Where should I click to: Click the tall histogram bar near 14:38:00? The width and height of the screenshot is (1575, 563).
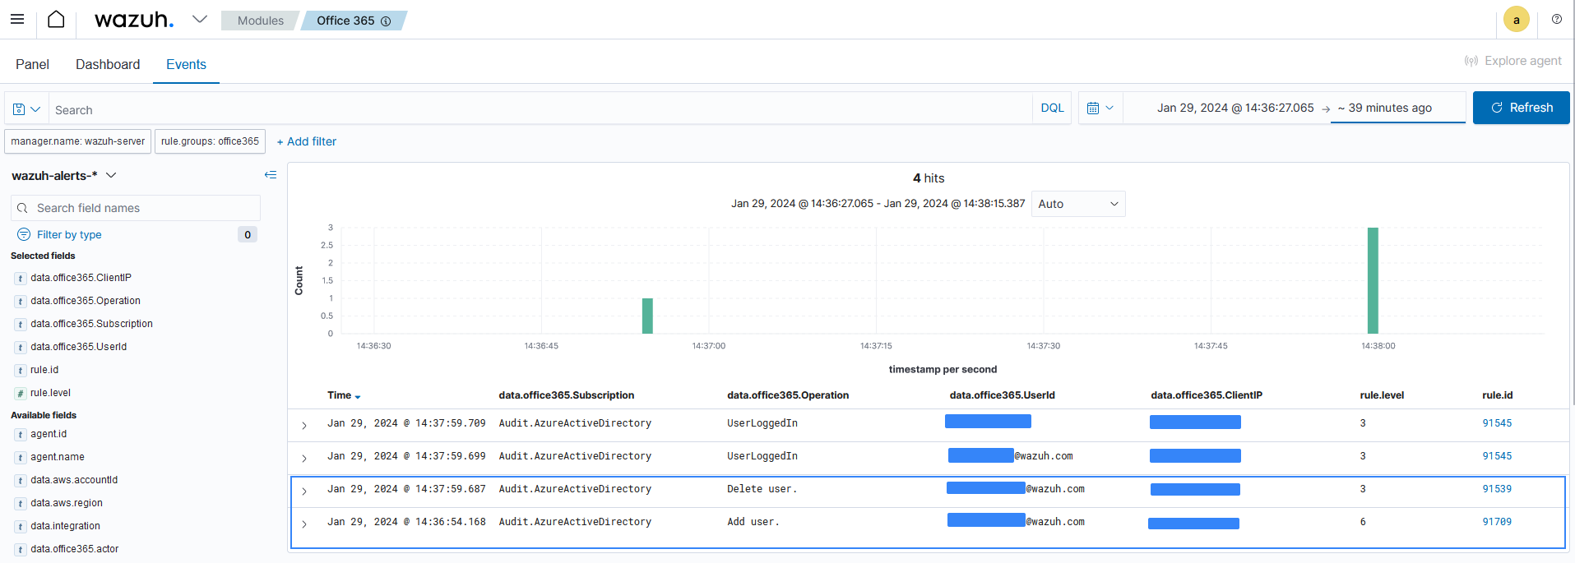pos(1373,280)
